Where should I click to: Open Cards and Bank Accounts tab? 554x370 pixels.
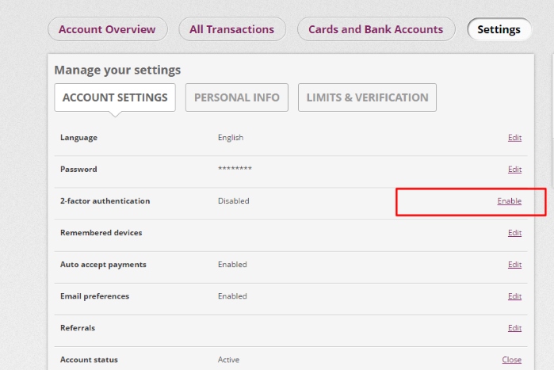(x=376, y=29)
